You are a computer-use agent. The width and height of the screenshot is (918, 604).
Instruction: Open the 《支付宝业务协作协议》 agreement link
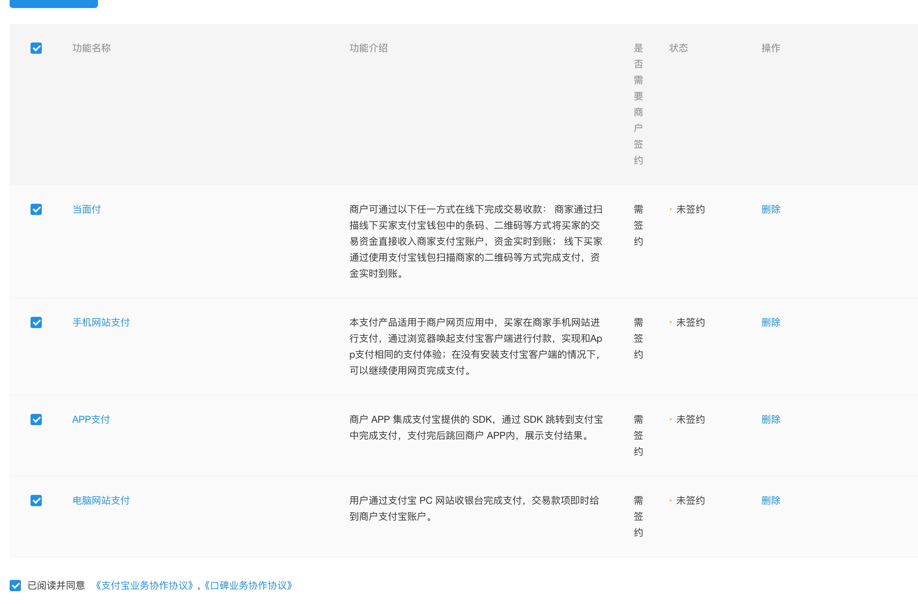(x=145, y=586)
